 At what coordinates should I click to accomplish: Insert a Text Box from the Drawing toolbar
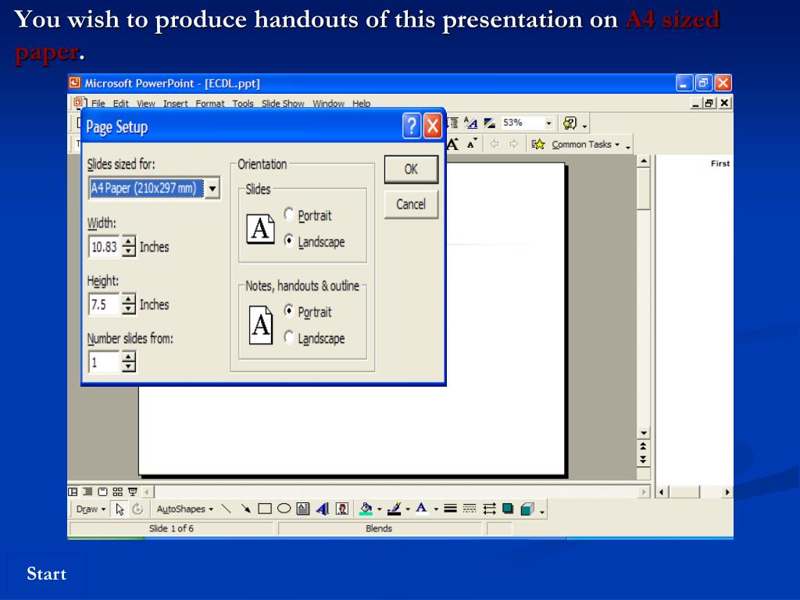click(303, 509)
